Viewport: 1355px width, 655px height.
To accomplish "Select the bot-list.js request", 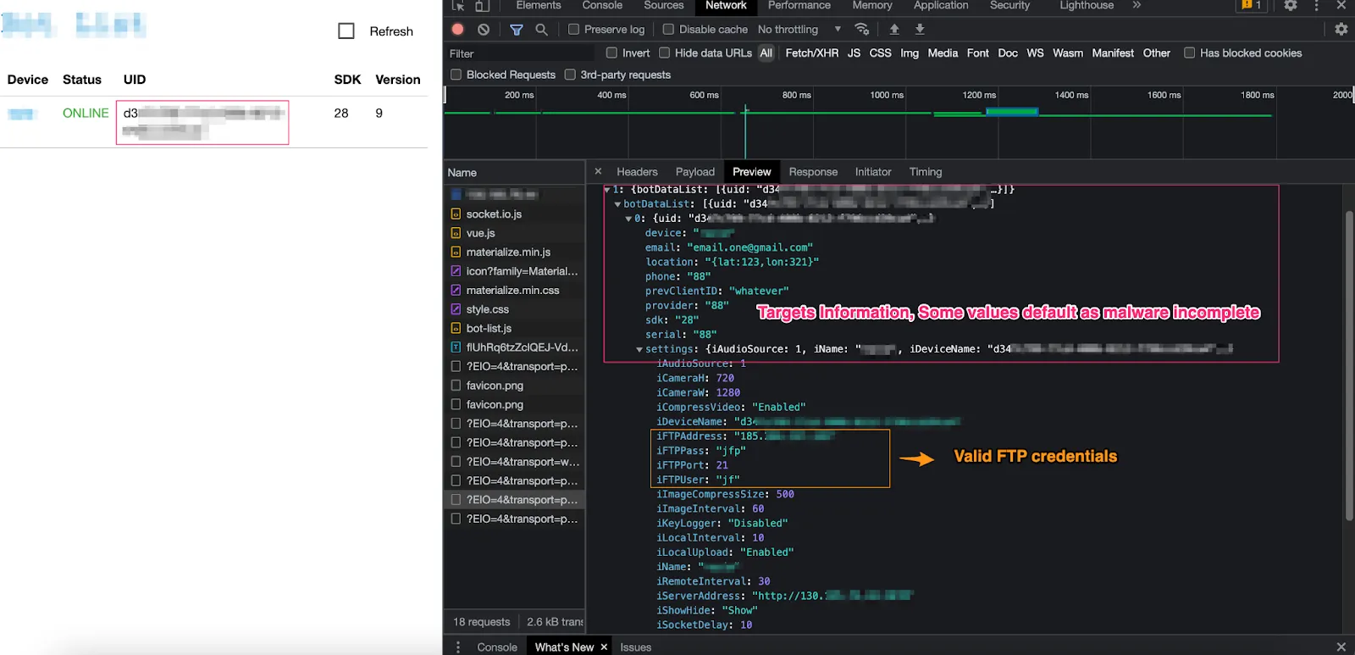I will [x=489, y=328].
